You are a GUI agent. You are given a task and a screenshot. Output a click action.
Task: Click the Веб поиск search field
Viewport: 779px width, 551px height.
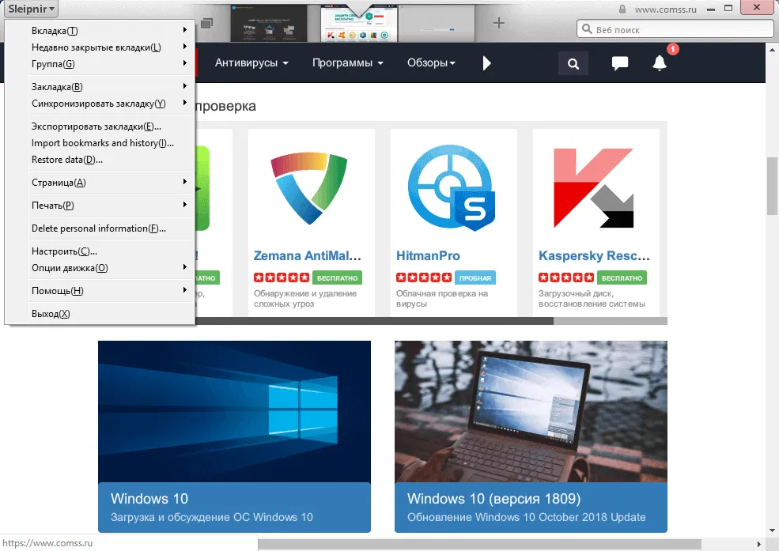pyautogui.click(x=675, y=29)
